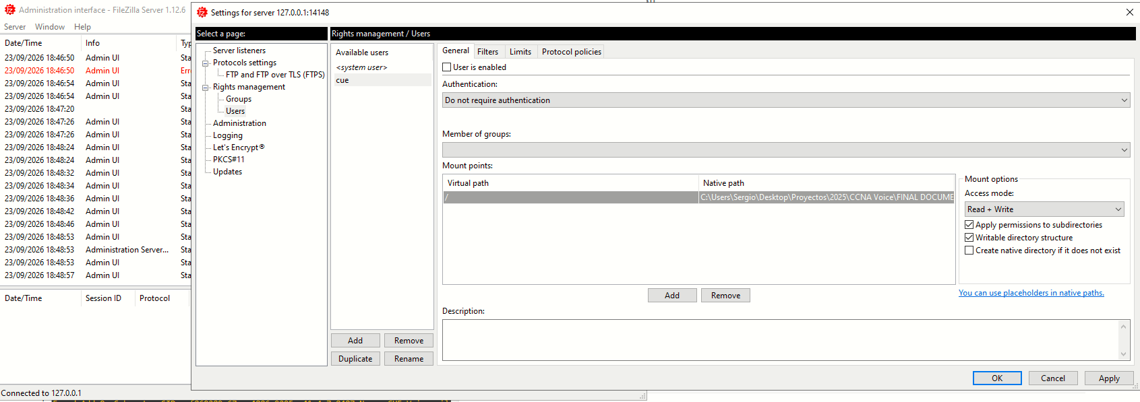Select <system user> in Available users

(x=382, y=67)
